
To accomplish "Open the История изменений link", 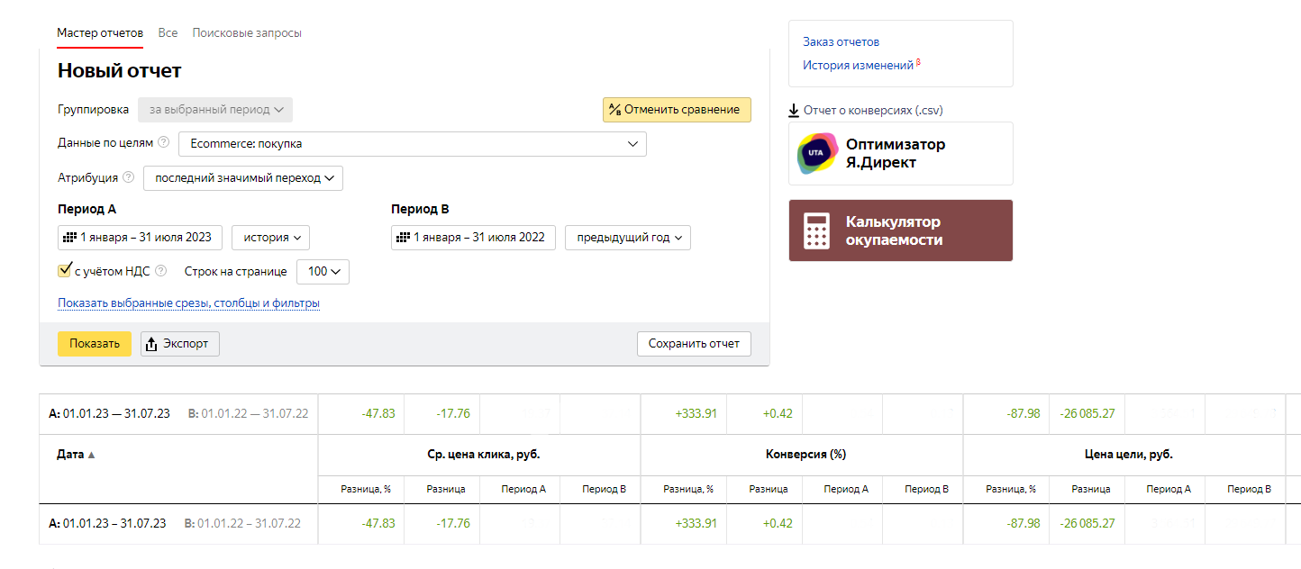I will pyautogui.click(x=858, y=65).
